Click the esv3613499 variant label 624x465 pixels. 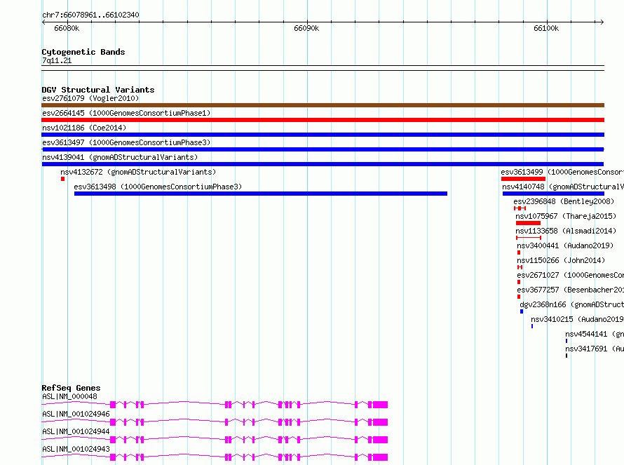point(562,172)
